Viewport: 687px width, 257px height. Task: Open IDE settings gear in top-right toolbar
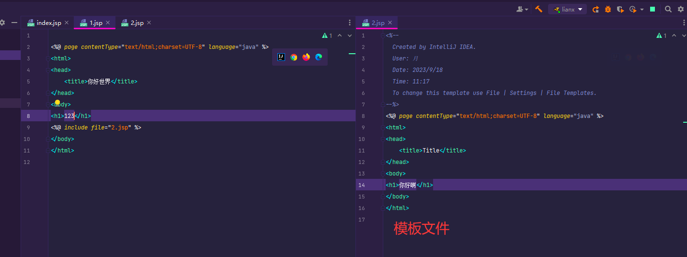[x=680, y=9]
